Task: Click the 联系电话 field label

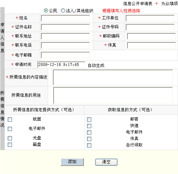Action: pos(24,45)
